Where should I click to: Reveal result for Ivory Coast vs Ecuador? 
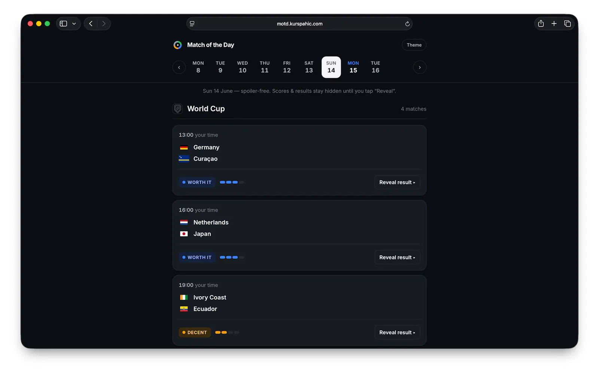[397, 333]
